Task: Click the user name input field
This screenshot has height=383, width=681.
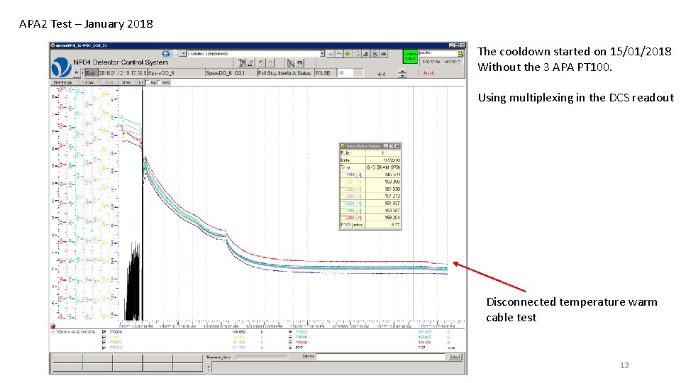Action: pos(438,53)
